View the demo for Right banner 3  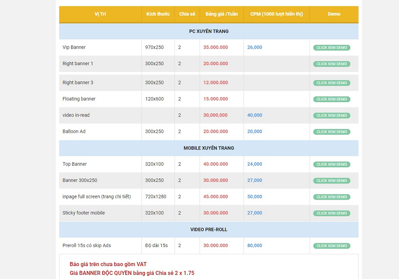coord(331,83)
